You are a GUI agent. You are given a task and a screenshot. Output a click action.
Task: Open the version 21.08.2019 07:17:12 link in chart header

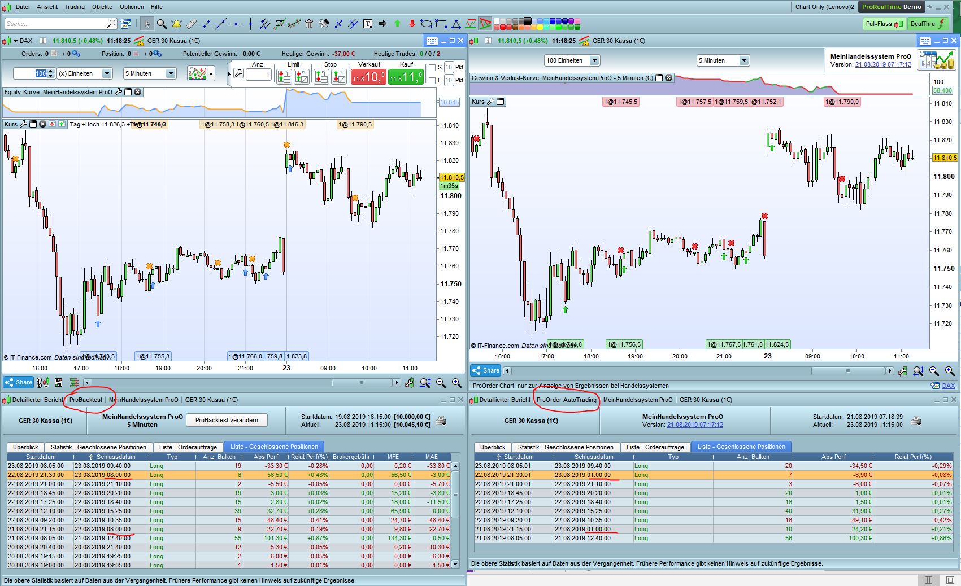pos(883,64)
